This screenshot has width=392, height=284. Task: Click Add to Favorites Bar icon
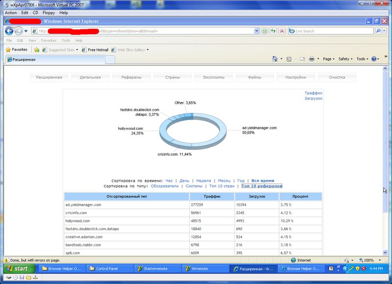click(37, 50)
